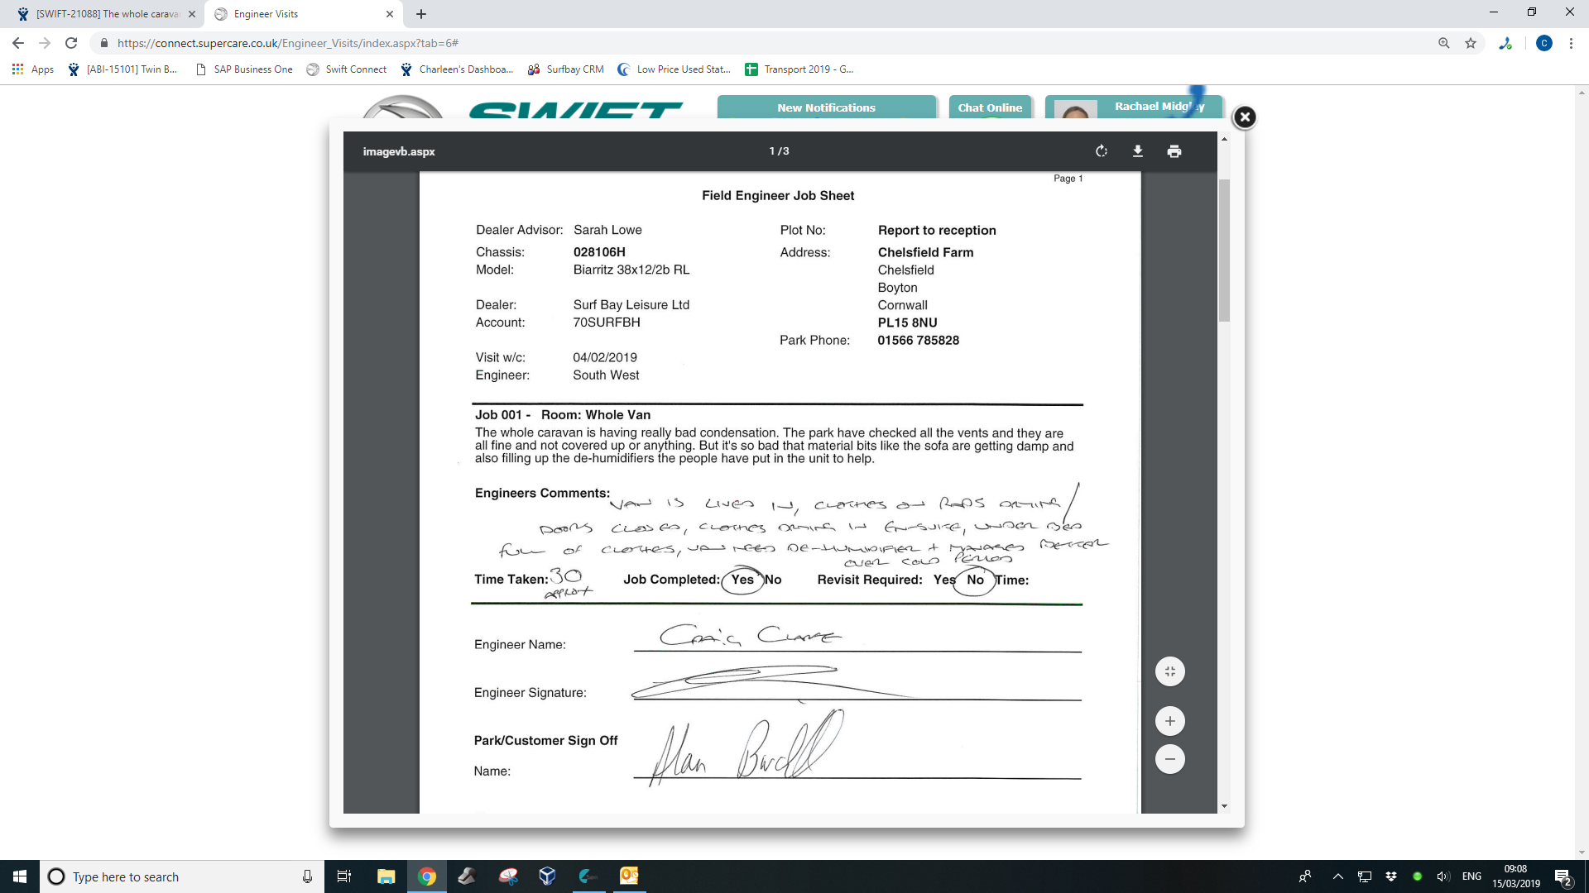
Task: Close the image viewer popup
Action: (x=1244, y=117)
